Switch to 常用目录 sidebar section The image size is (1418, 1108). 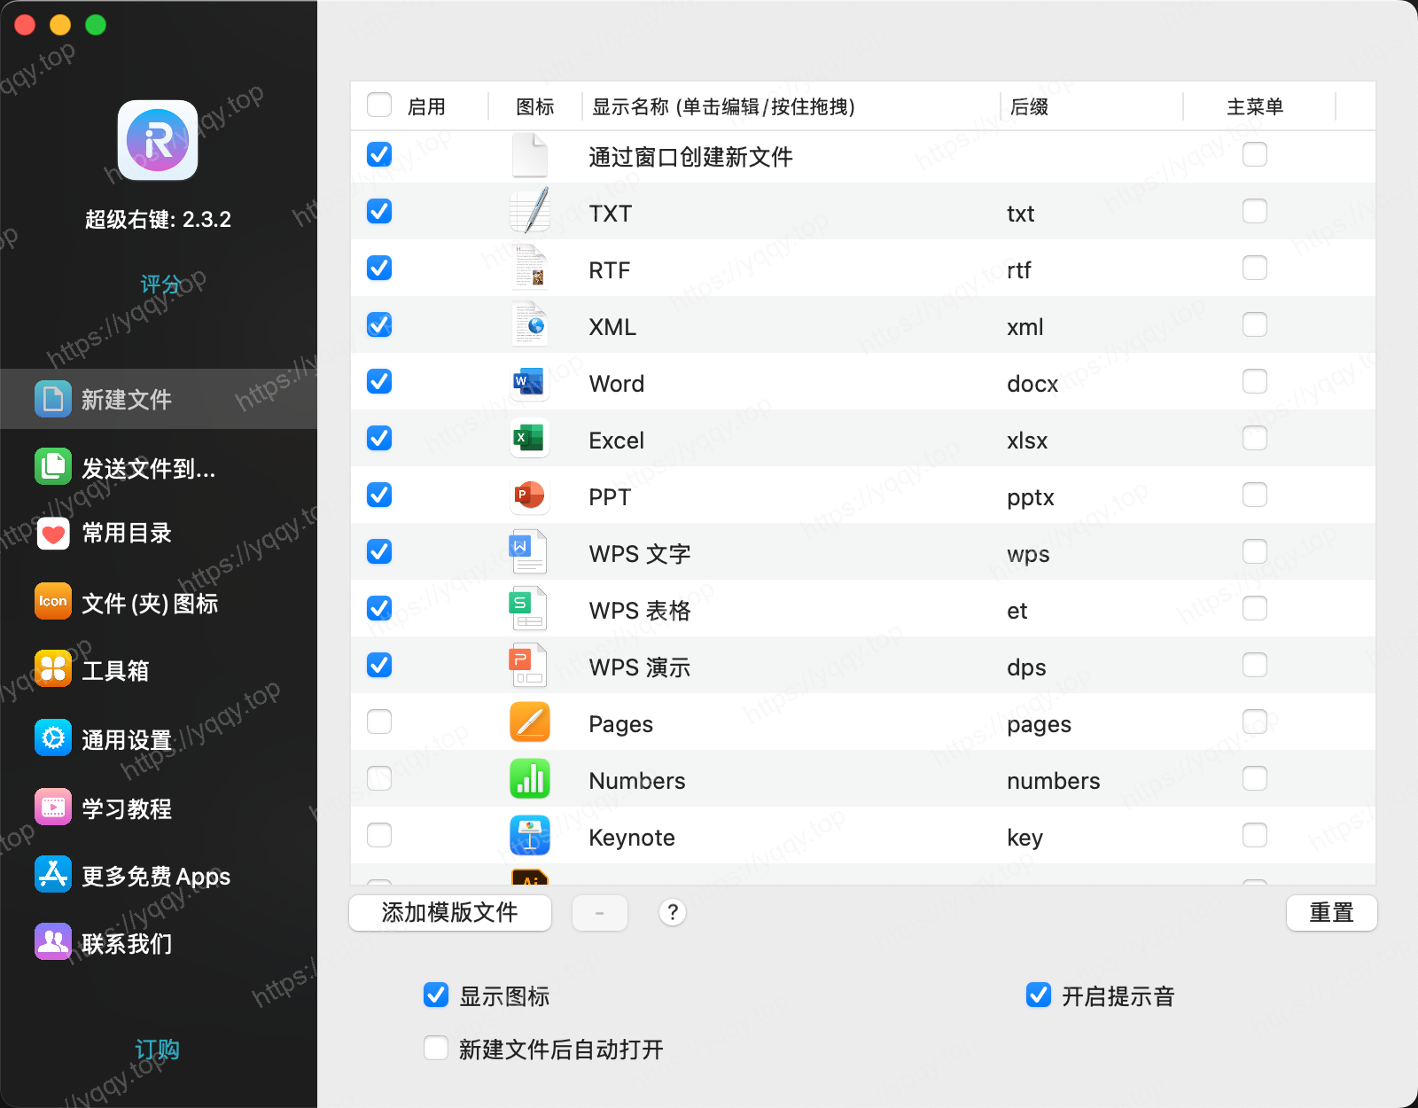point(127,533)
